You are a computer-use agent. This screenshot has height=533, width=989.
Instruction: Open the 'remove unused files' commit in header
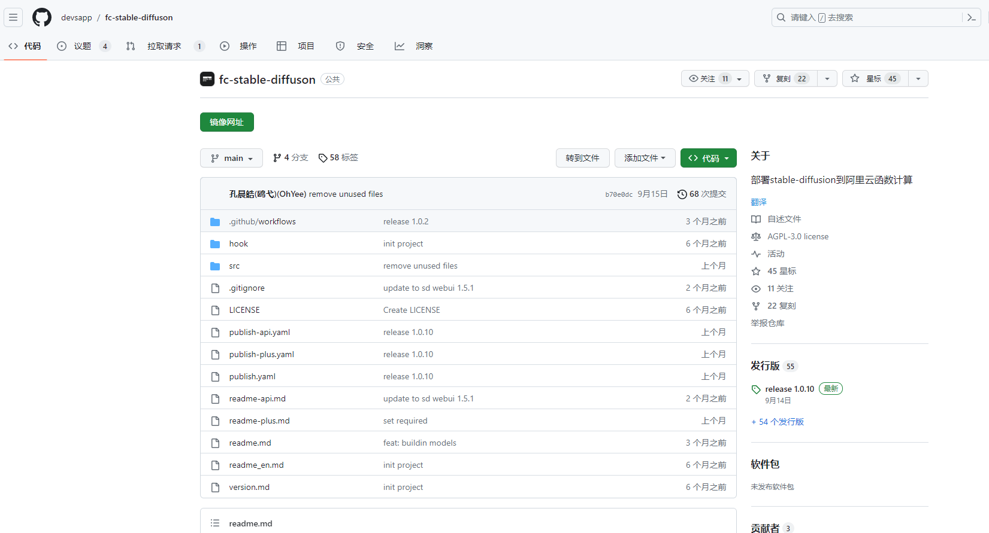346,194
